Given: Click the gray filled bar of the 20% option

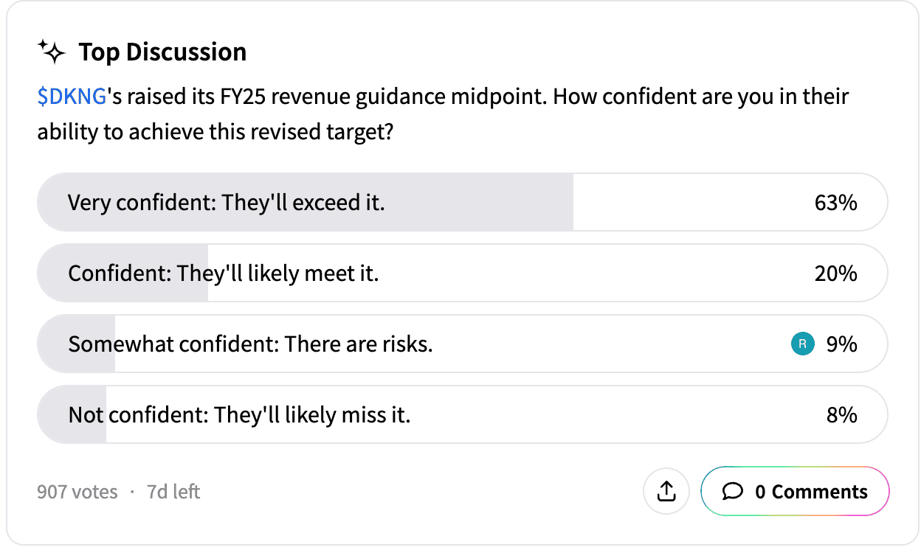Looking at the screenshot, I should tap(123, 273).
